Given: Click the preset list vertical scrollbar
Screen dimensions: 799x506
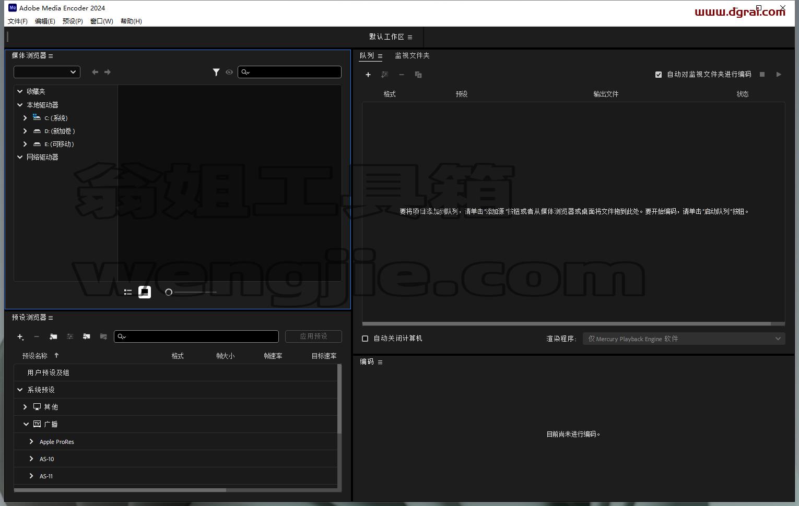Looking at the screenshot, I should tap(339, 399).
